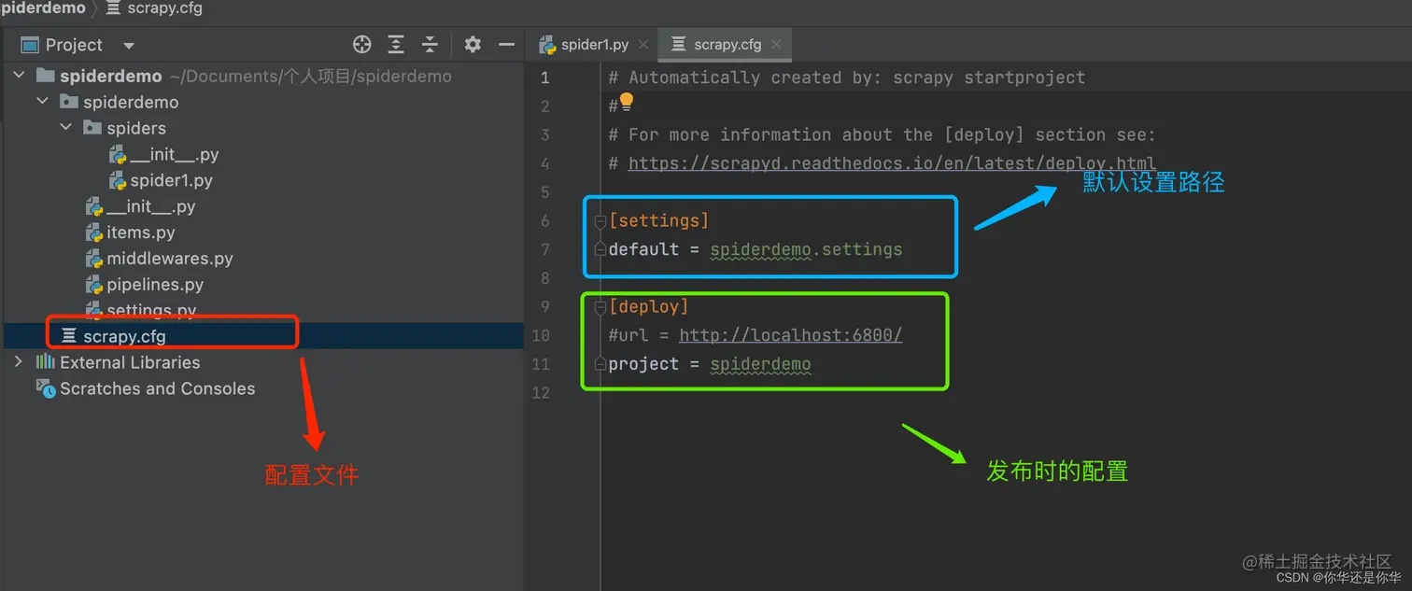Click the first comment line 'Automatically created by'

[847, 77]
